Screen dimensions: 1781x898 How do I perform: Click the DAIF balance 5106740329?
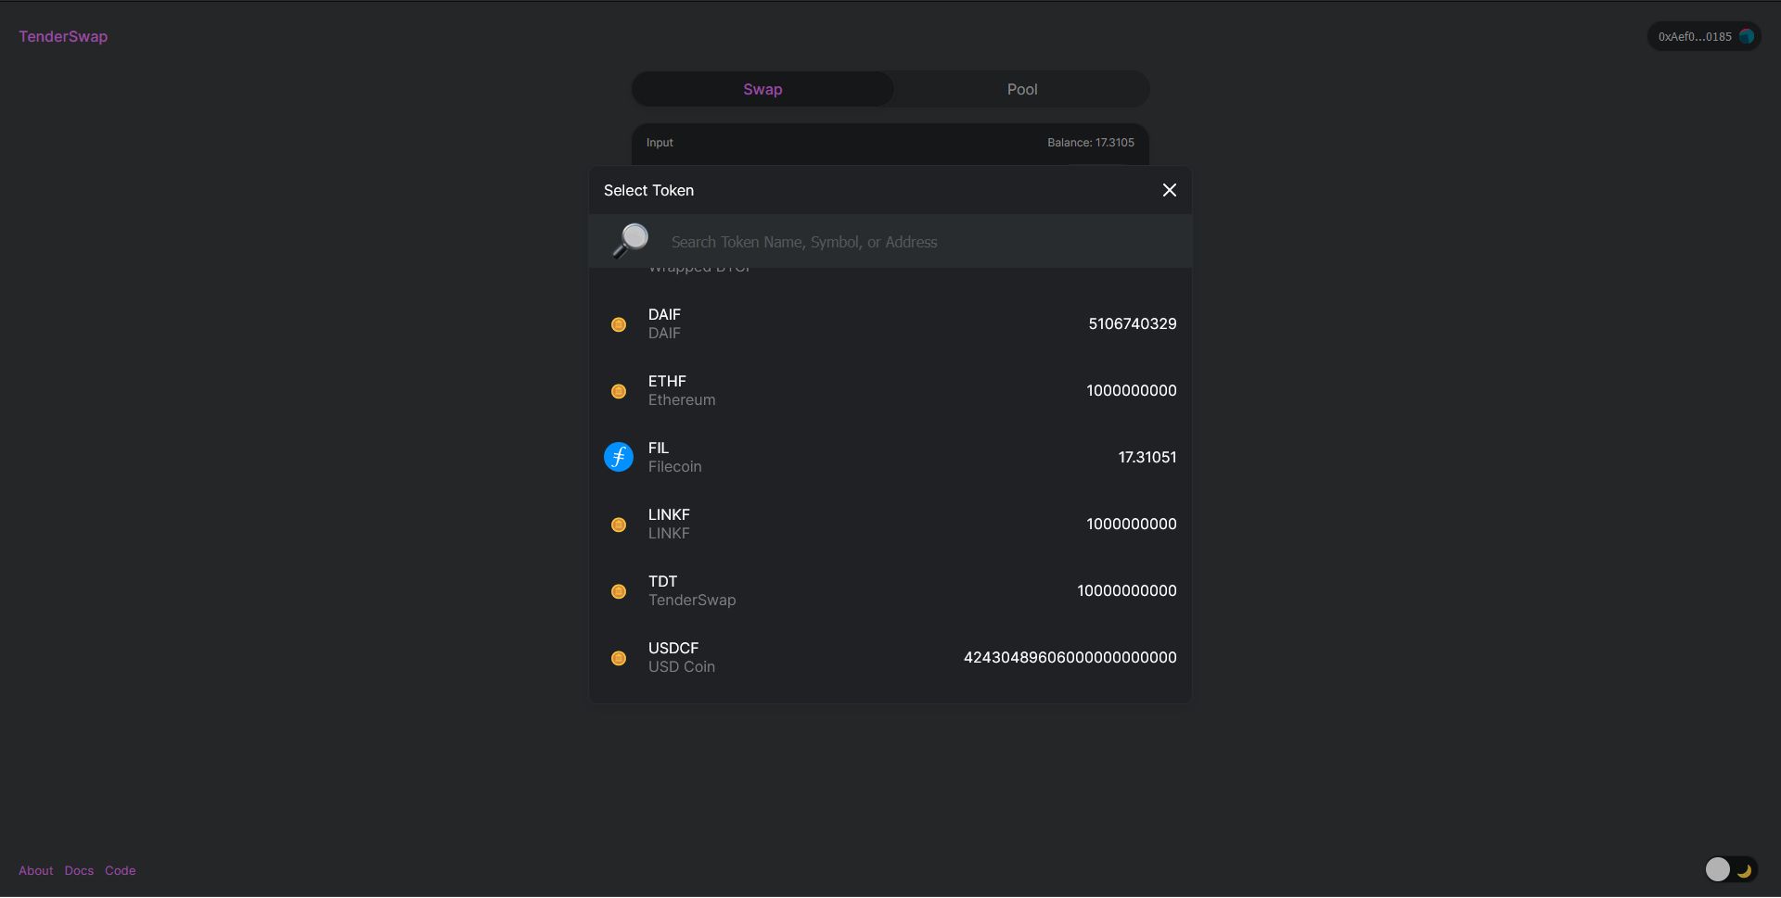[1133, 324]
